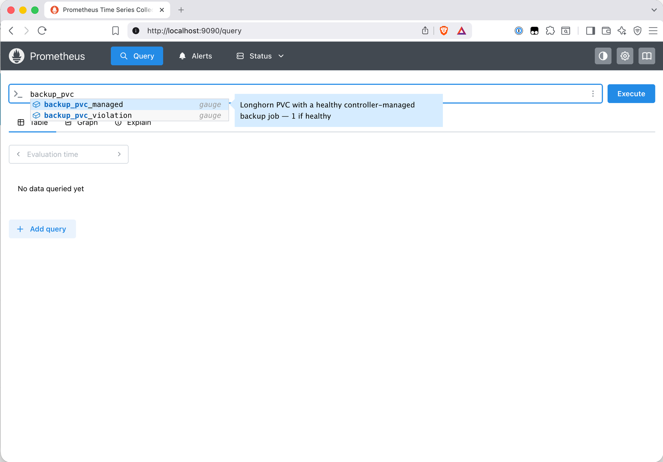Switch to the Table tab

[32, 123]
